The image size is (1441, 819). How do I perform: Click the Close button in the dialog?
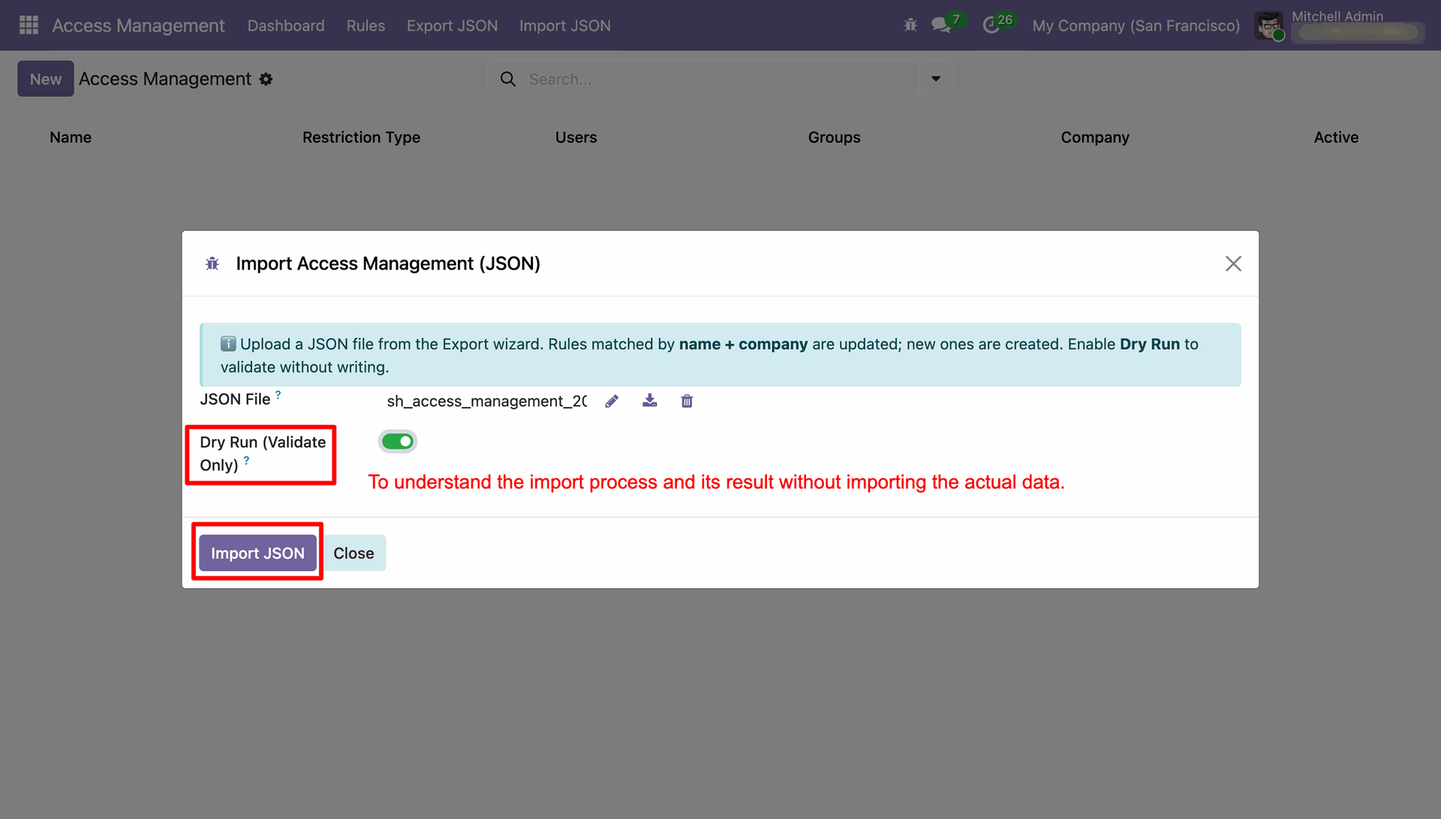pyautogui.click(x=353, y=553)
